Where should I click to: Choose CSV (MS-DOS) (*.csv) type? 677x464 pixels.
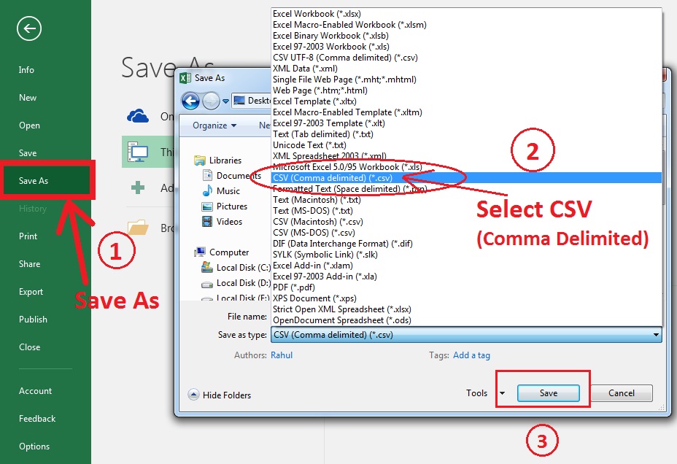pyautogui.click(x=466, y=233)
